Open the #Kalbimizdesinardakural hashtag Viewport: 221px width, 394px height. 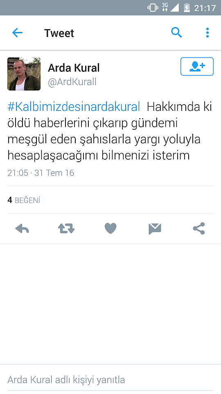tap(74, 107)
